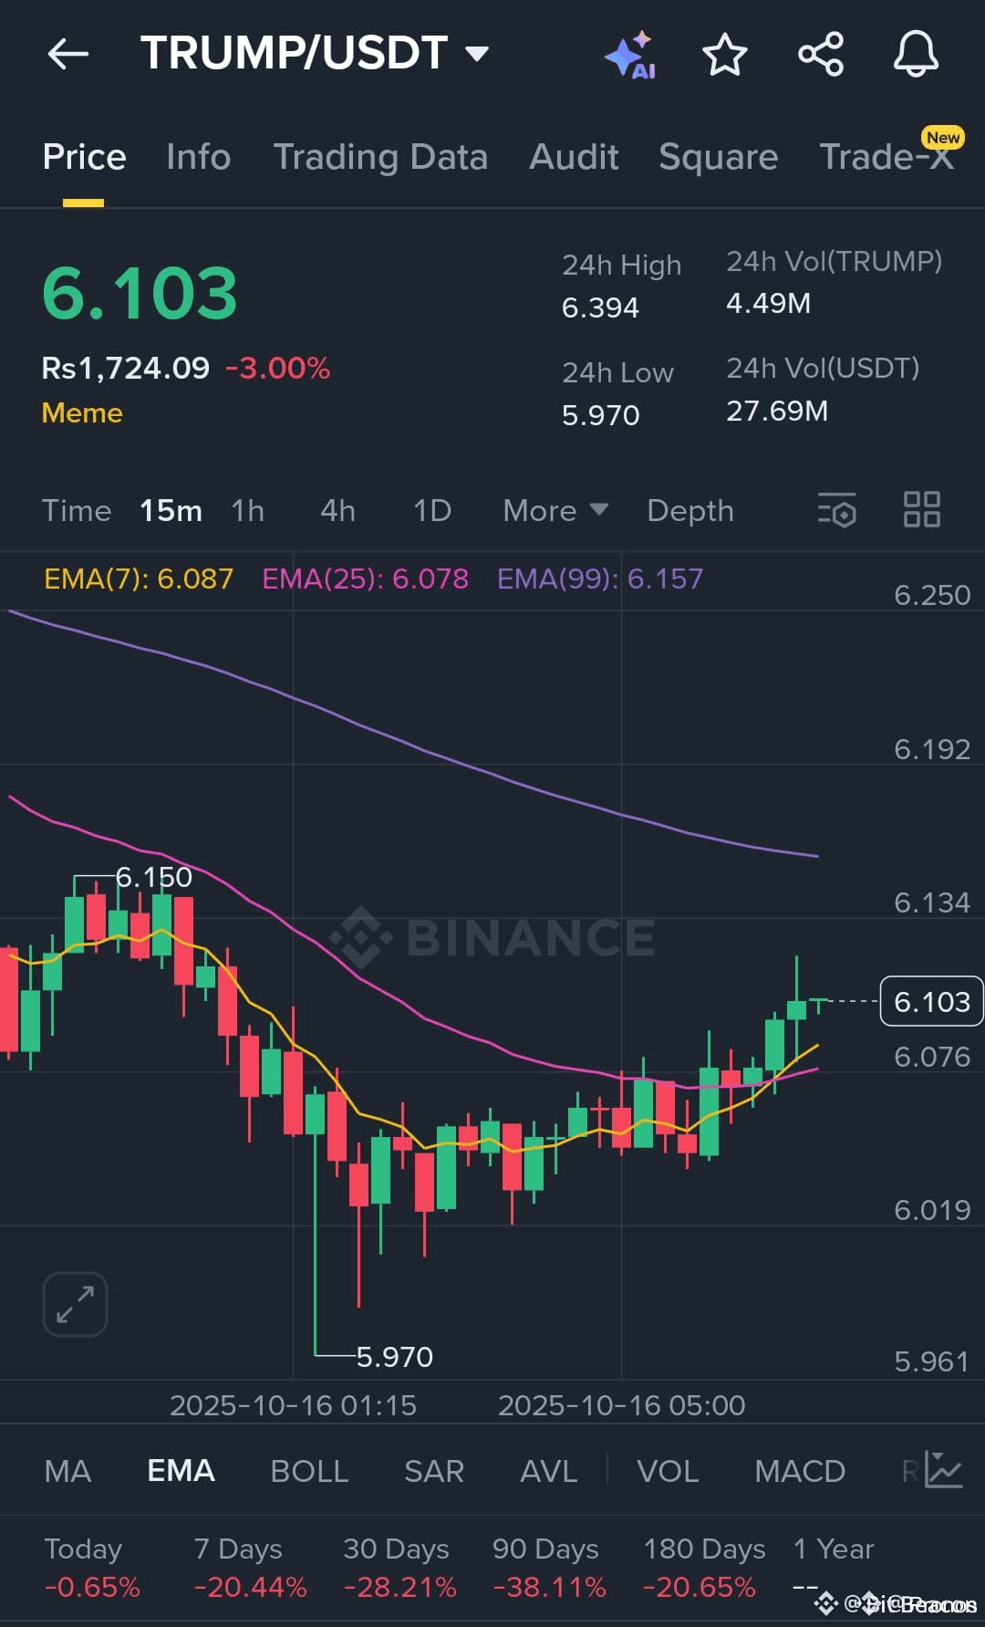Open indicator settings chart icon
985x1627 pixels.
(x=944, y=1470)
